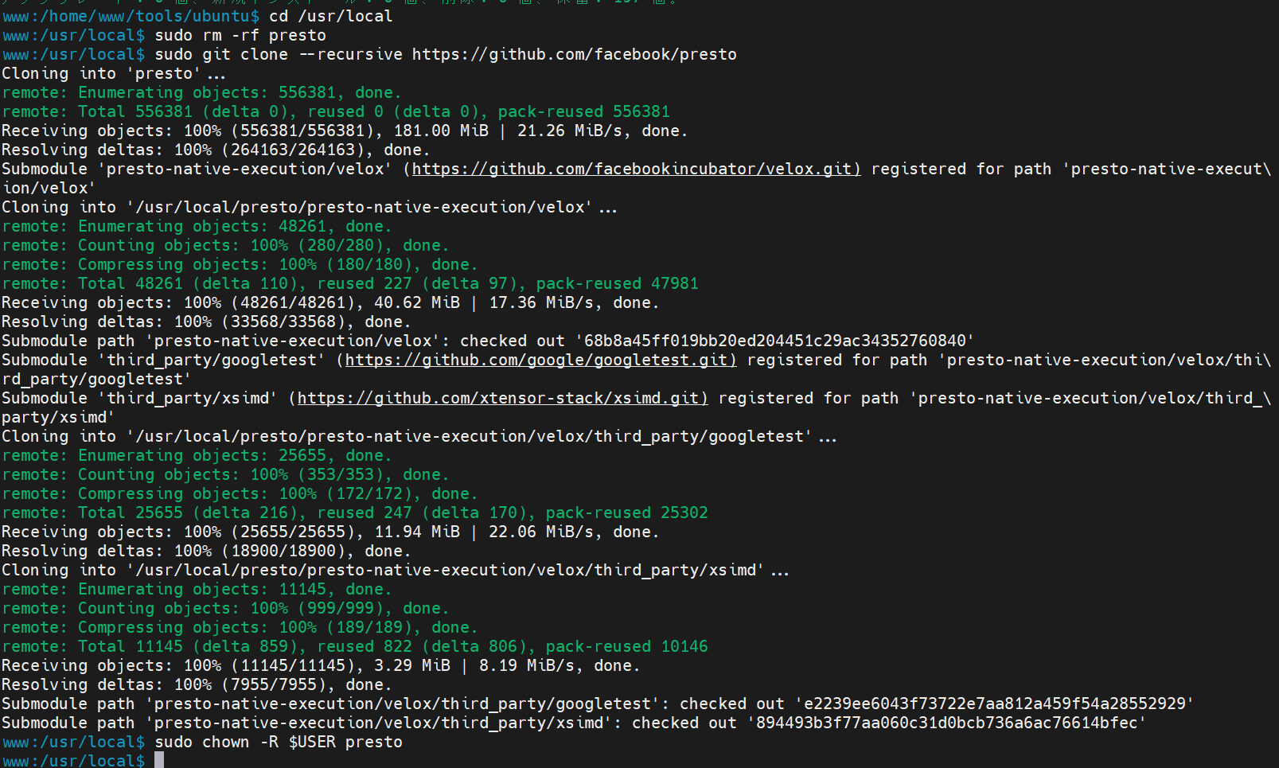Click the 'sudo chown -R $USER presto' command
The height and width of the screenshot is (768, 1279).
click(279, 742)
